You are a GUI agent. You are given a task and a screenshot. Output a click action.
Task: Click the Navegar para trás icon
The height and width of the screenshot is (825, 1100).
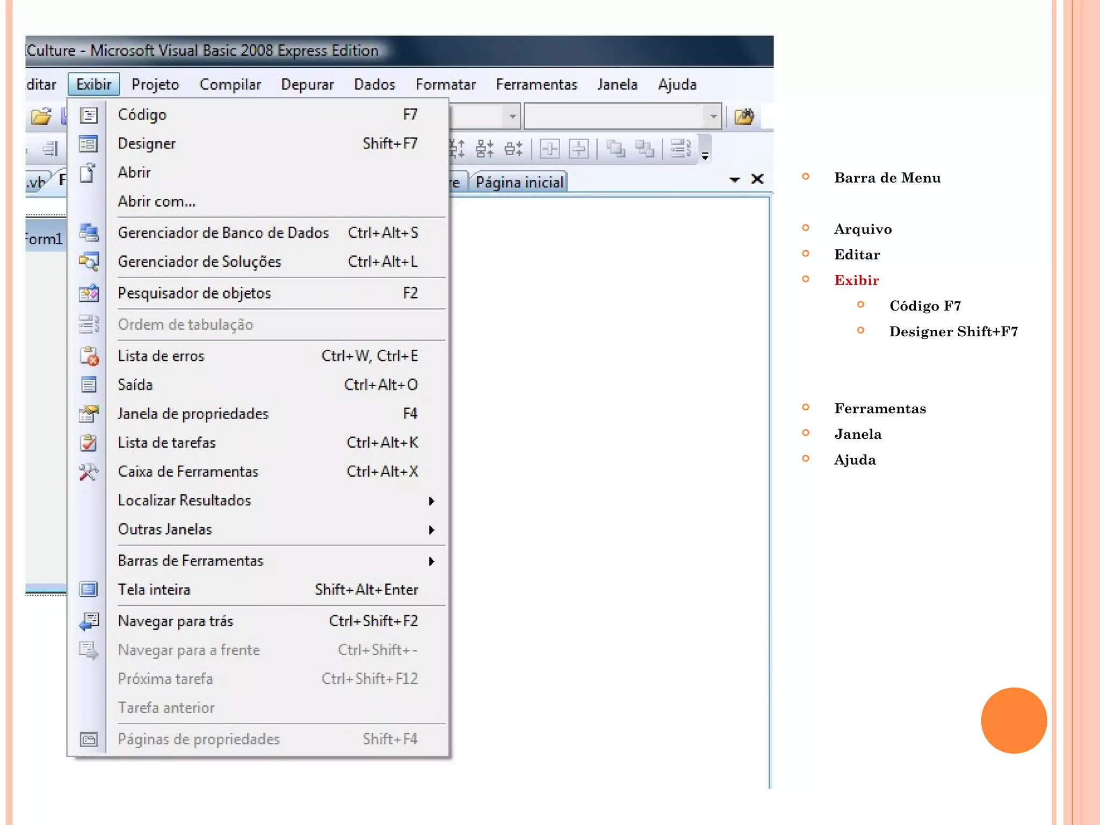click(89, 621)
